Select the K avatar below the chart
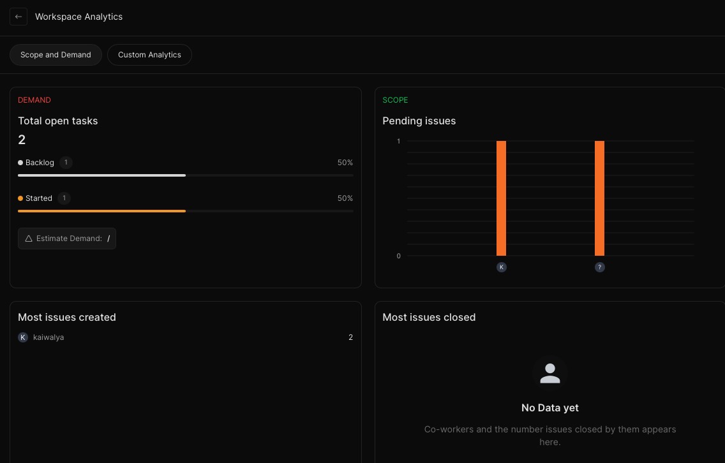 502,267
